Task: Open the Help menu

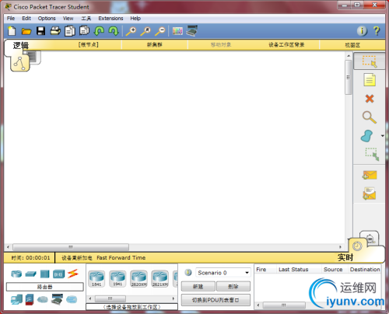Action: click(x=135, y=18)
